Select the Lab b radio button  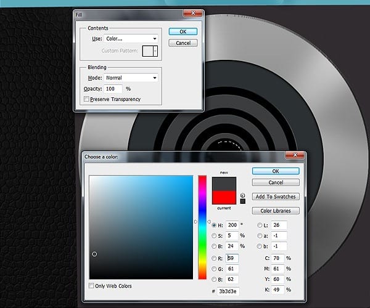pyautogui.click(x=260, y=246)
